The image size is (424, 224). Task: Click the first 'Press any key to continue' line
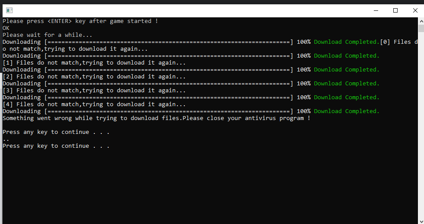click(56, 132)
